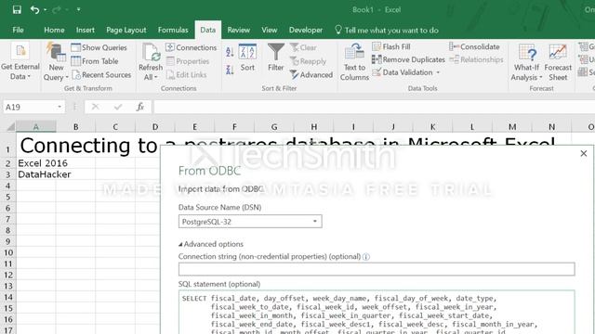This screenshot has height=334, width=595.
Task: Click Forecast Sheet
Action: click(x=558, y=62)
